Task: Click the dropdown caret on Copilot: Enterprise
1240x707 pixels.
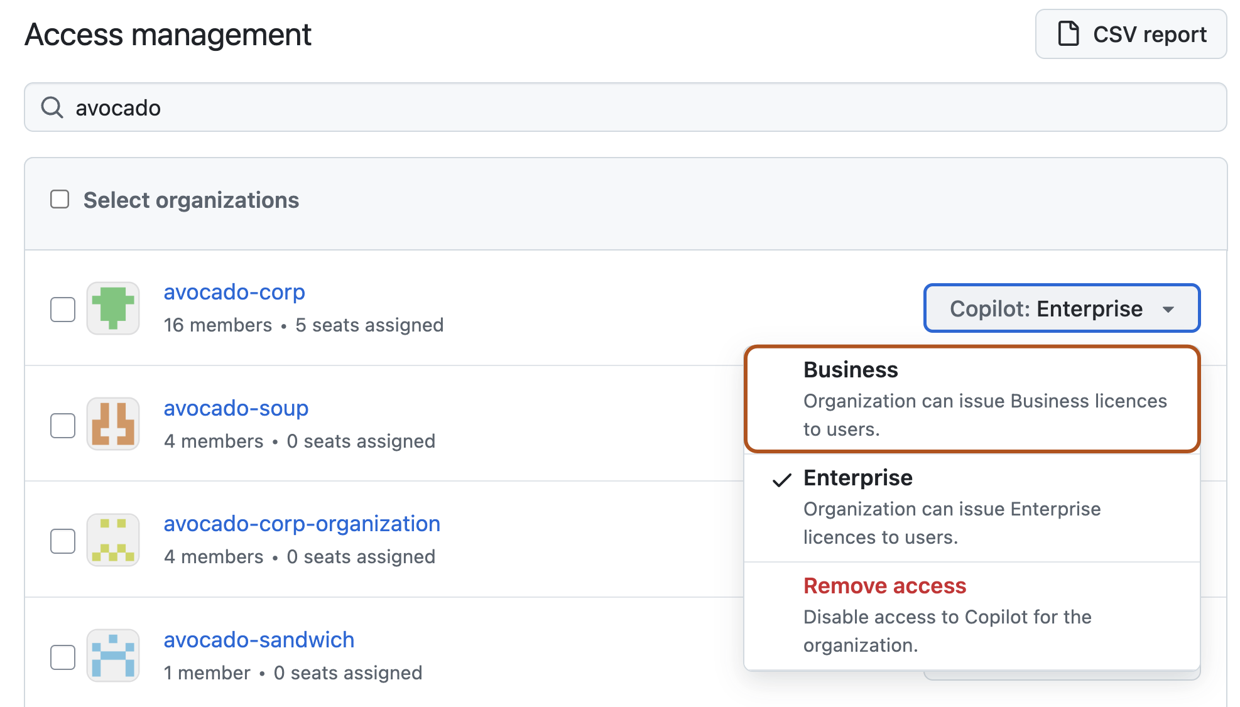Action: click(x=1170, y=308)
